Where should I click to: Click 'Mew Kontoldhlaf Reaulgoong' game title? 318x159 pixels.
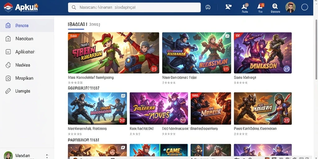click(91, 77)
